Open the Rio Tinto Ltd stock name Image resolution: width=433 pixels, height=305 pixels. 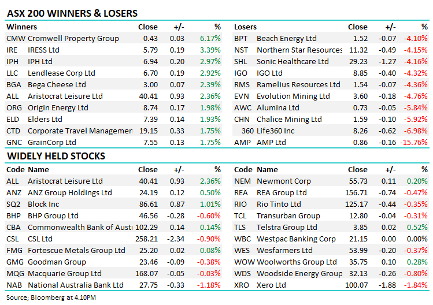click(x=279, y=204)
